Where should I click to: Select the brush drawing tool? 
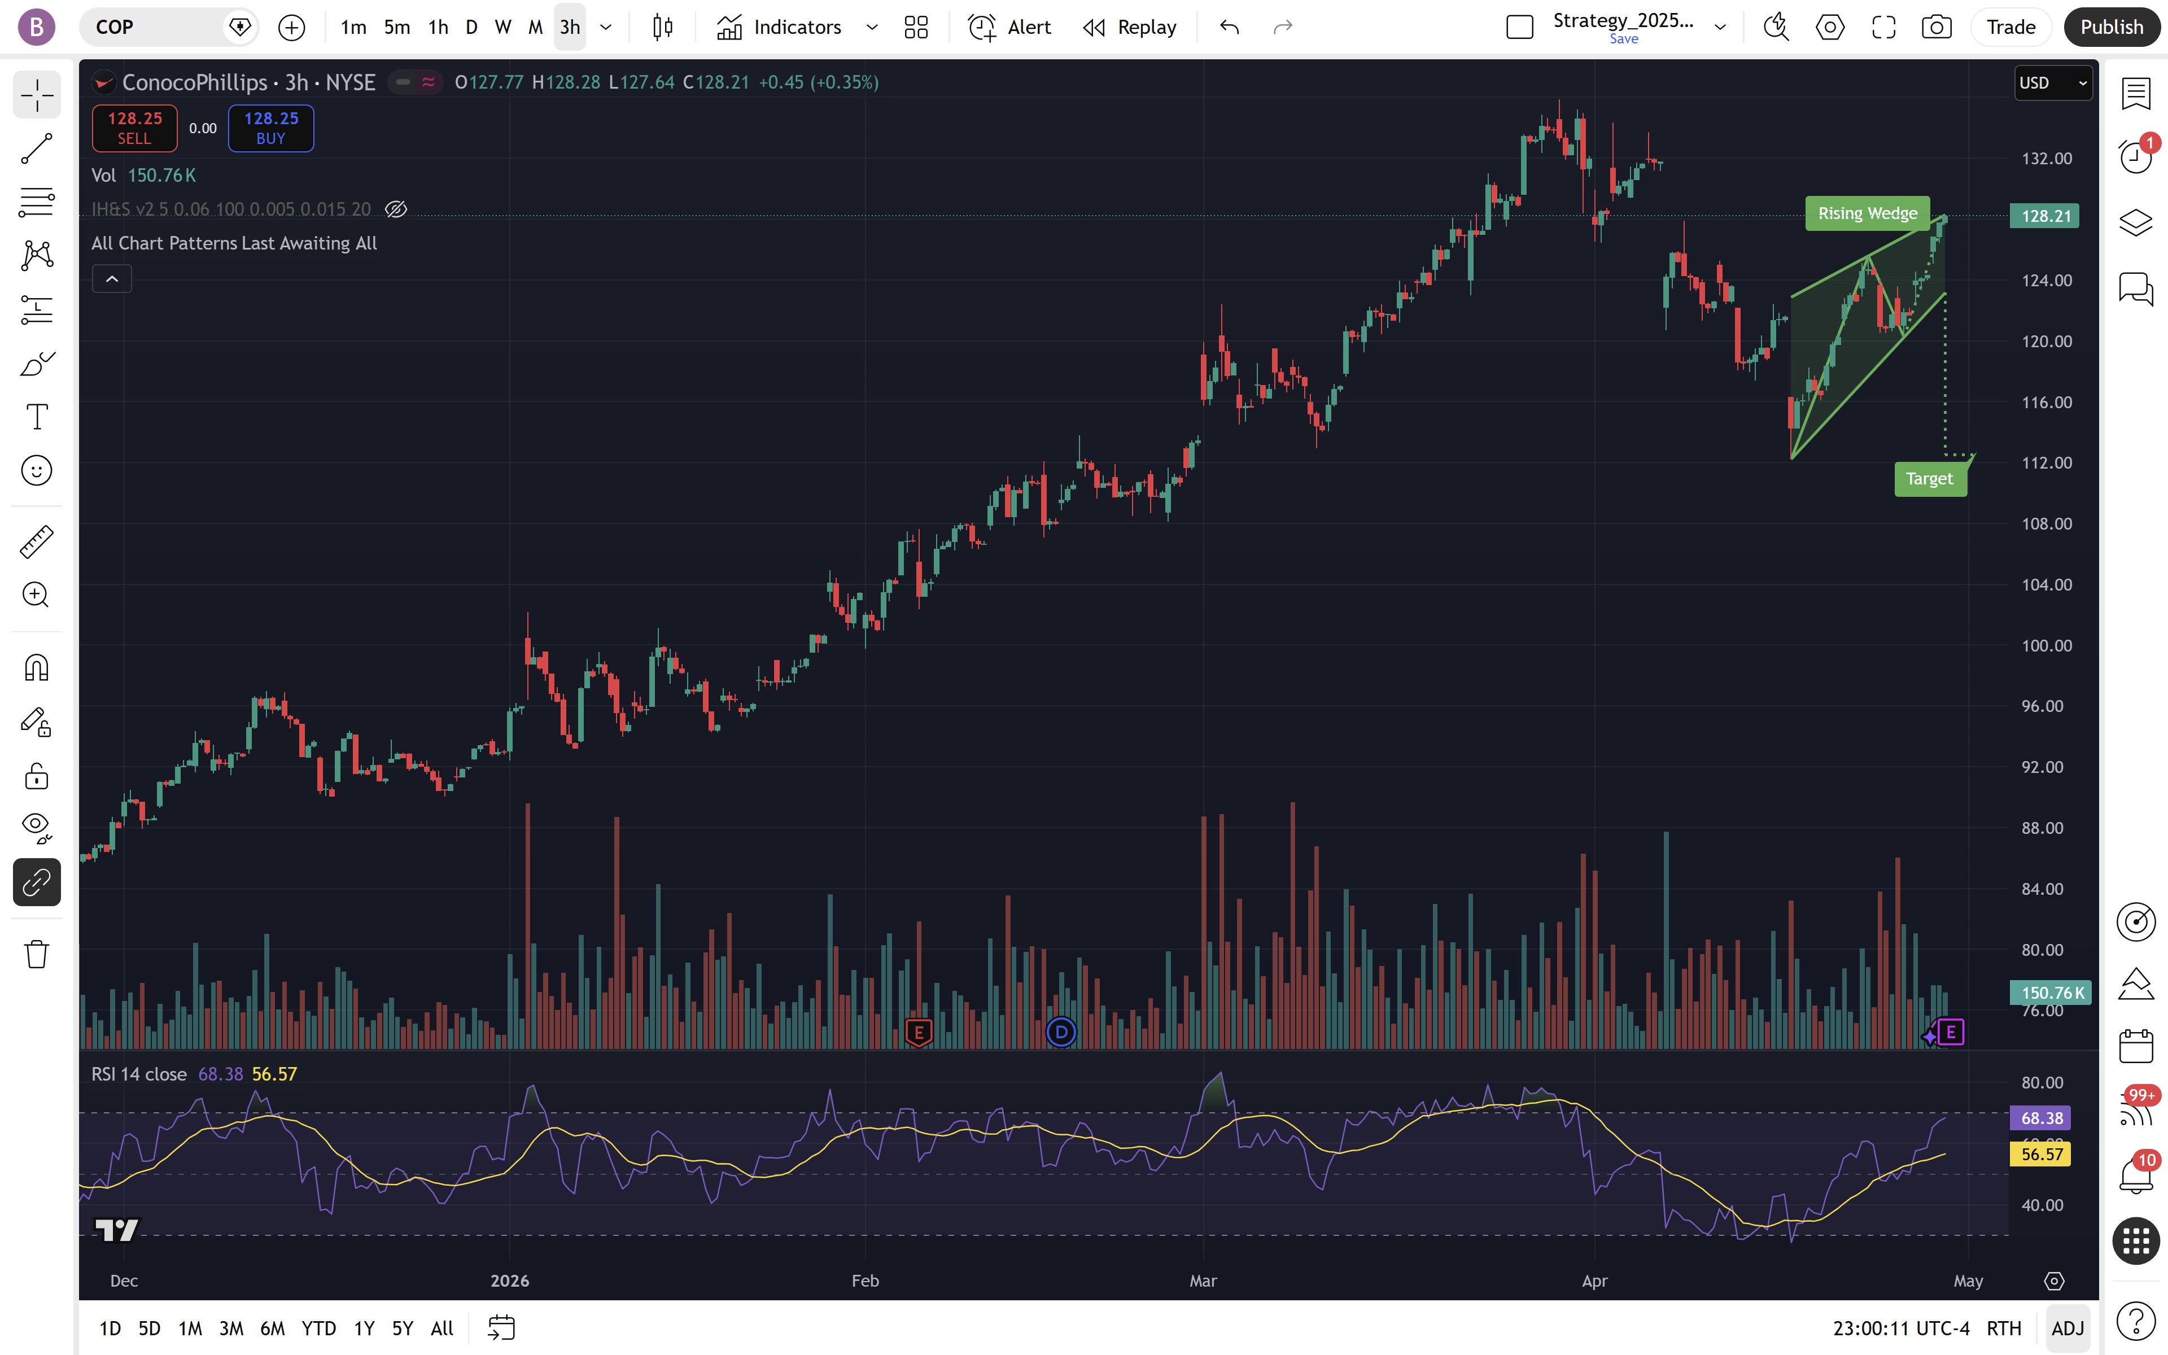pos(37,364)
